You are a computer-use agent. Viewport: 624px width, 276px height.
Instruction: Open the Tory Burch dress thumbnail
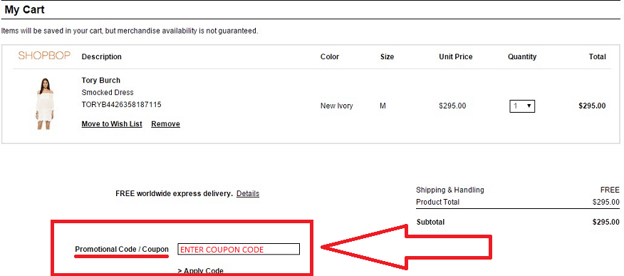[45, 103]
